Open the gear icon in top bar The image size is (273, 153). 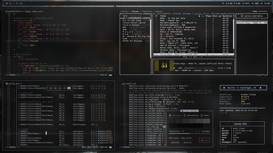[17, 3]
